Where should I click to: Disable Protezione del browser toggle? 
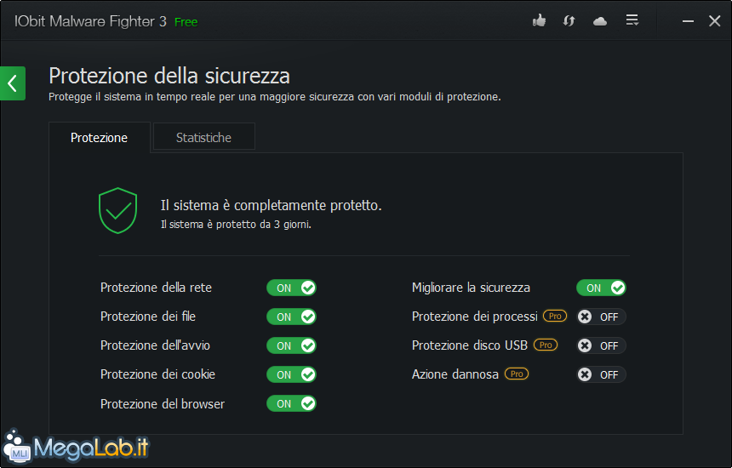click(291, 403)
